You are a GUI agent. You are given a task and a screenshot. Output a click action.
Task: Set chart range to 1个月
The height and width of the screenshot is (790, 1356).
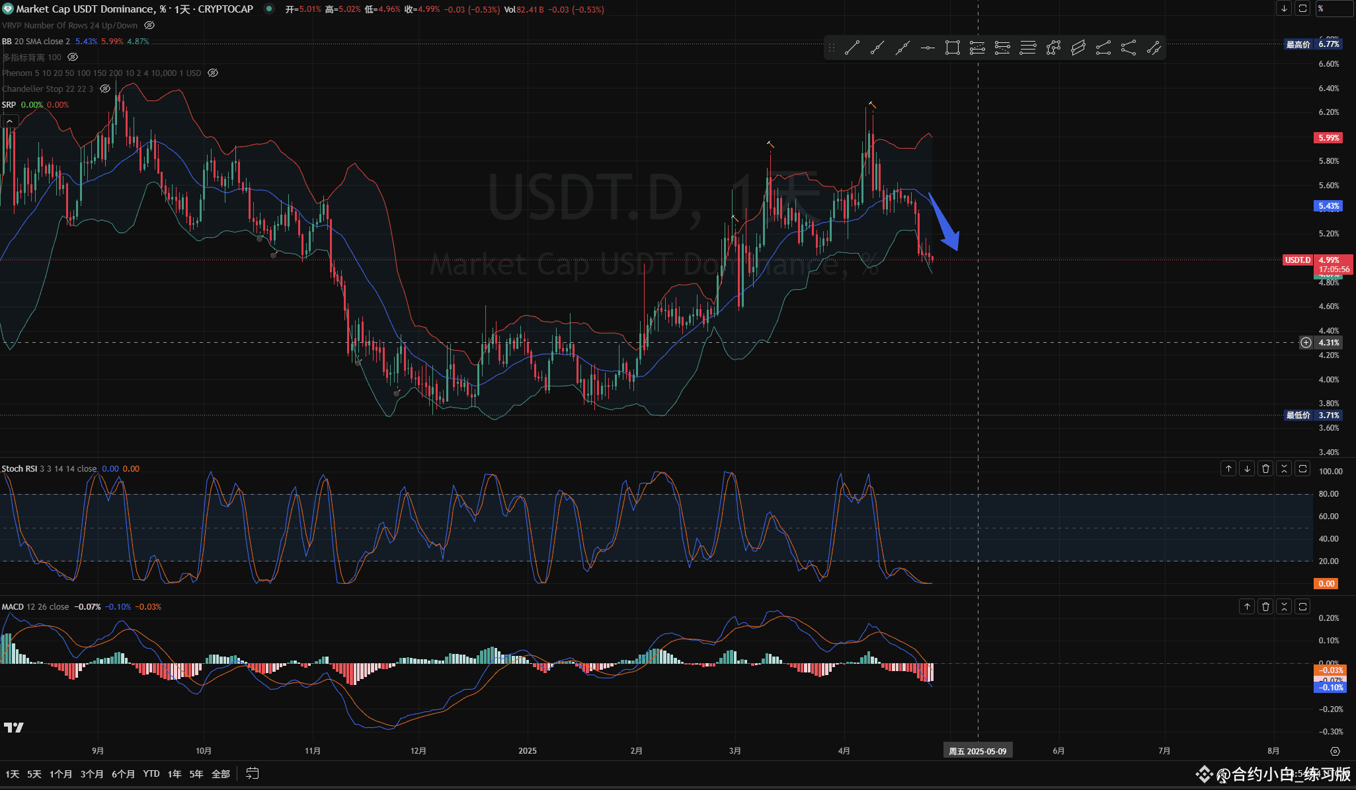tap(61, 773)
